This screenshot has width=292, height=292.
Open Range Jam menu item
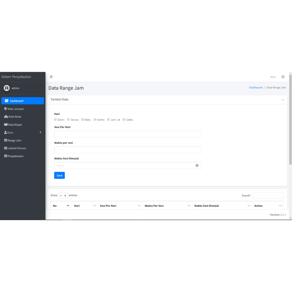click(23, 140)
